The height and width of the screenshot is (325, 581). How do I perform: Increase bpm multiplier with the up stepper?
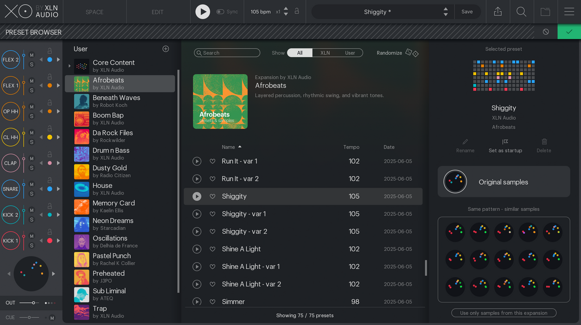click(x=286, y=9)
